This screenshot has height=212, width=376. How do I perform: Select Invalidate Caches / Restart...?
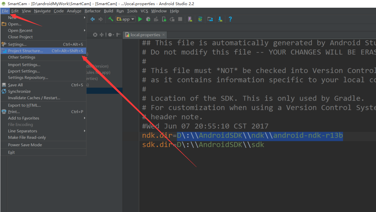click(43, 98)
